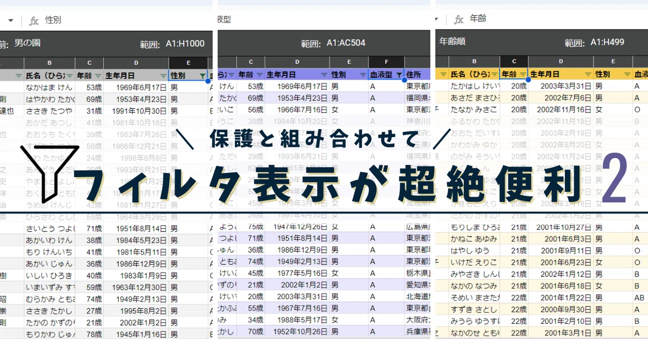Click the range value A1:H499
This screenshot has height=339, width=648.
click(607, 42)
